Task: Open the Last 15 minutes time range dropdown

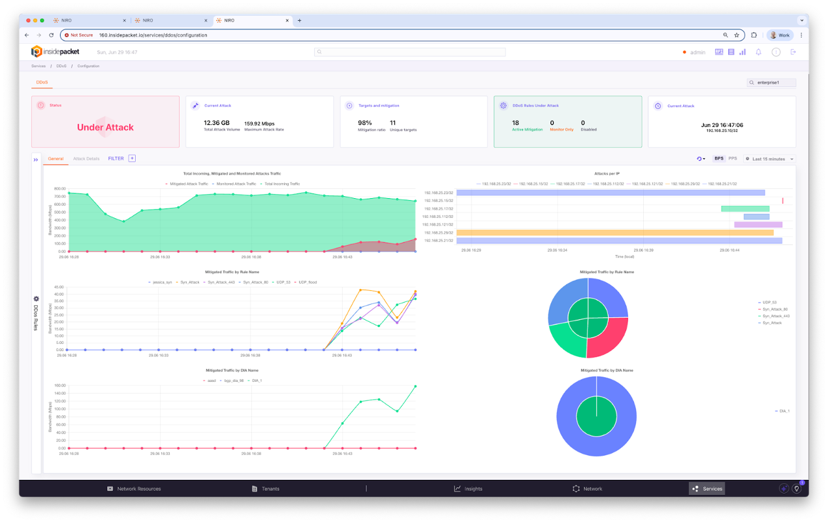Action: pyautogui.click(x=769, y=158)
